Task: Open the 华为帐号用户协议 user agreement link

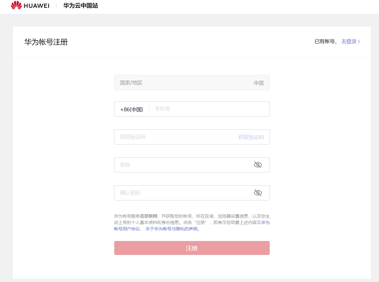Action: tap(127, 229)
